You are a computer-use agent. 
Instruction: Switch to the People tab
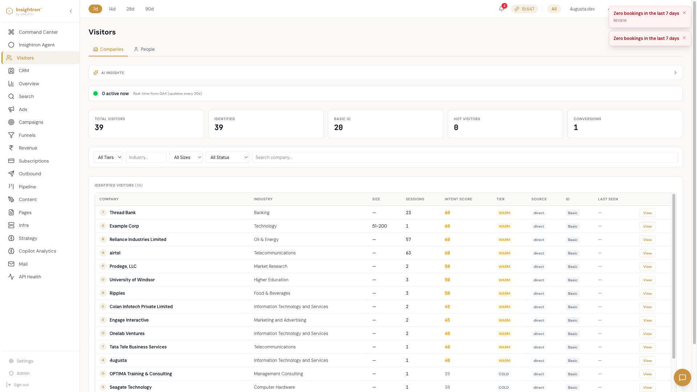point(144,49)
